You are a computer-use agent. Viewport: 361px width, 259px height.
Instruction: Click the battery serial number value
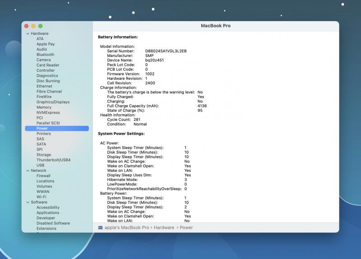pyautogui.click(x=166, y=51)
